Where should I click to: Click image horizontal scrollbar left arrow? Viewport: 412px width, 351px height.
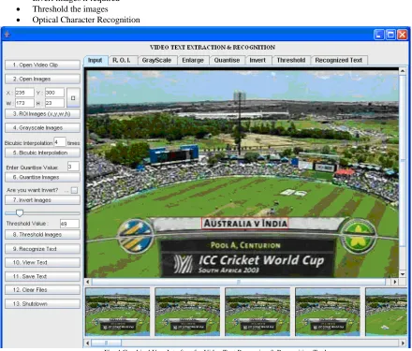(88, 282)
